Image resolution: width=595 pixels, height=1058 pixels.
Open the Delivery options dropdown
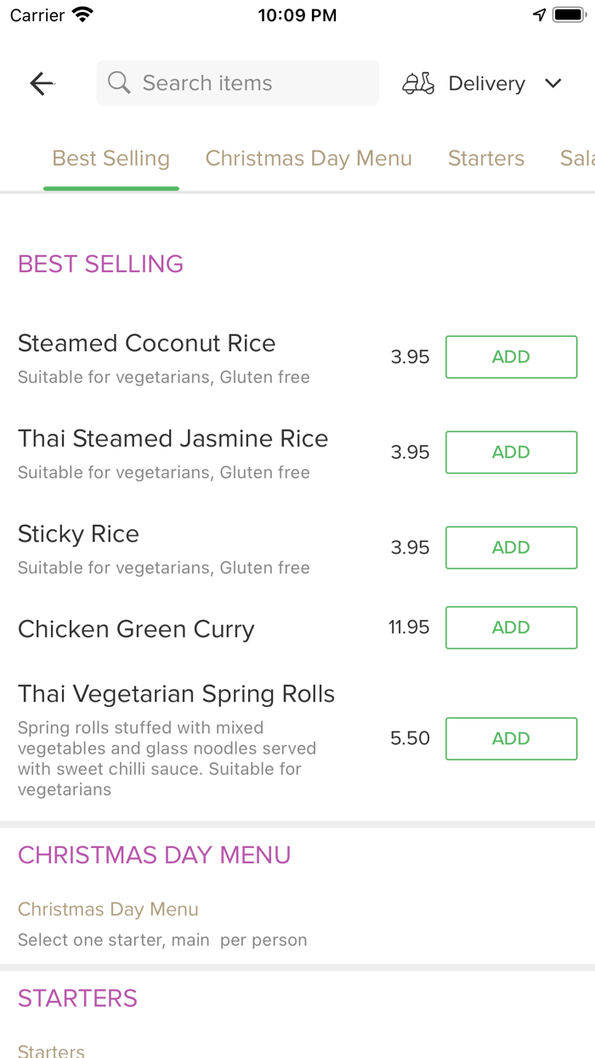tap(486, 82)
